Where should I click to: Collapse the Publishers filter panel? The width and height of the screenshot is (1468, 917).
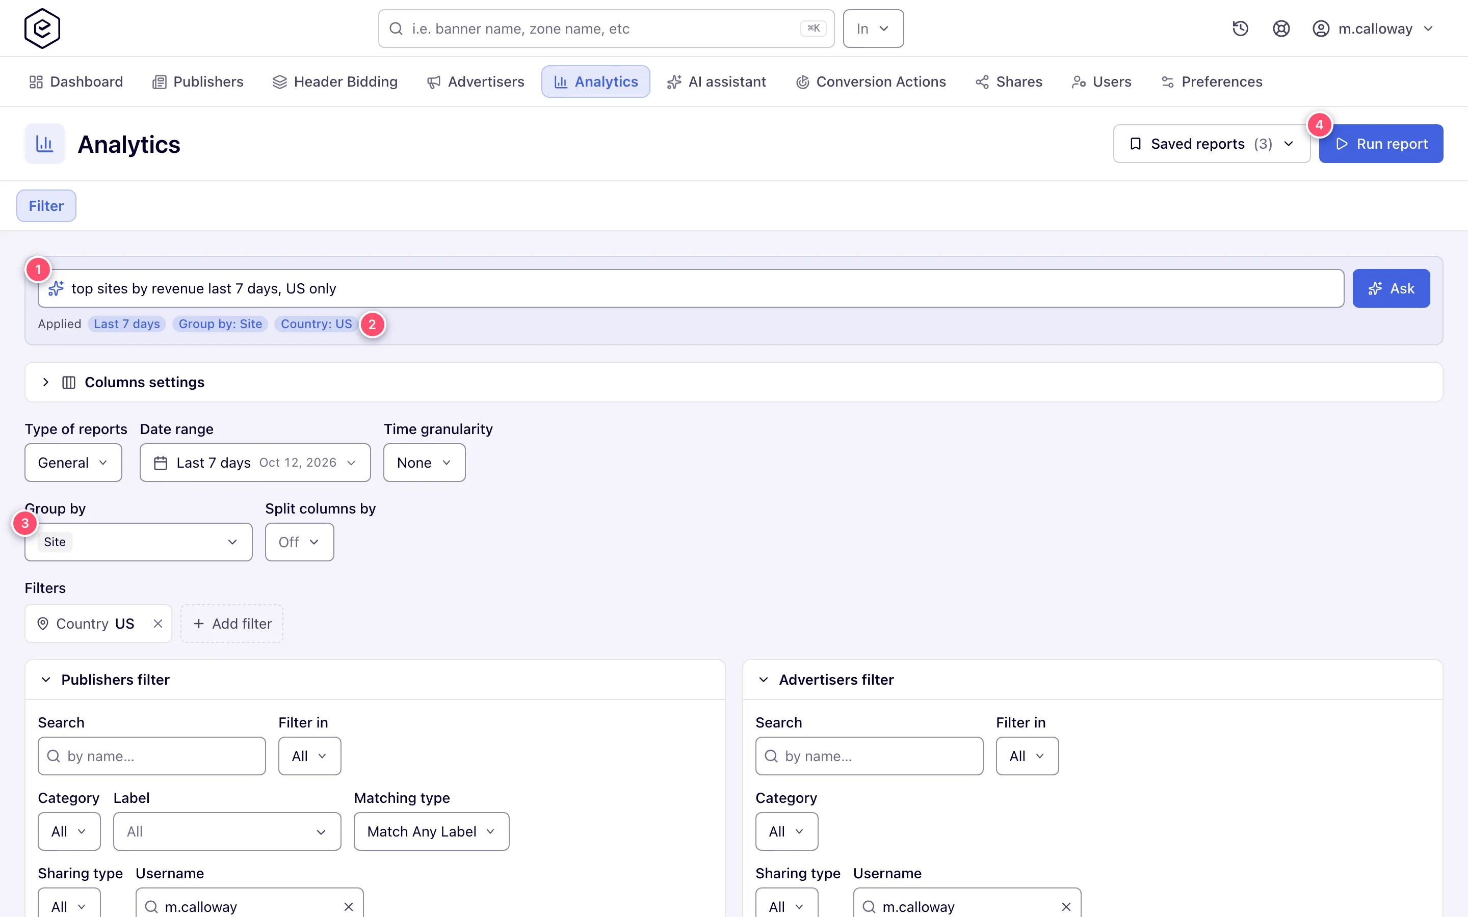click(x=45, y=680)
